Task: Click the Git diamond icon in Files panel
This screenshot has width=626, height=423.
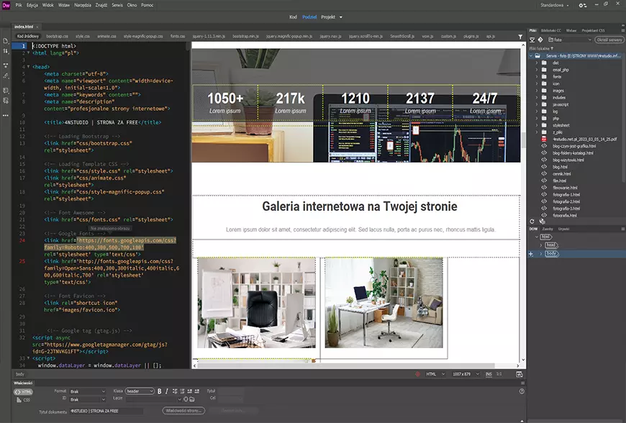Action: coord(540,40)
